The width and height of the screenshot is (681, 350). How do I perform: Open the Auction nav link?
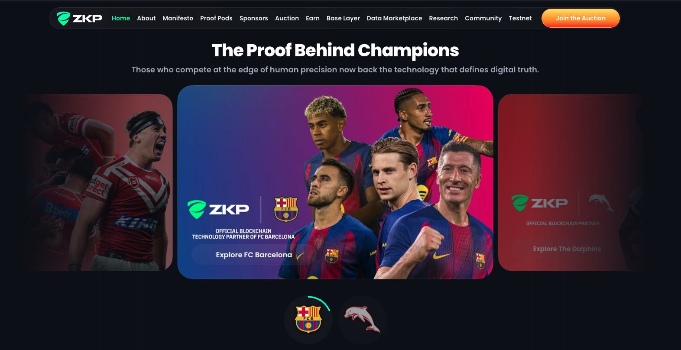[x=287, y=18]
